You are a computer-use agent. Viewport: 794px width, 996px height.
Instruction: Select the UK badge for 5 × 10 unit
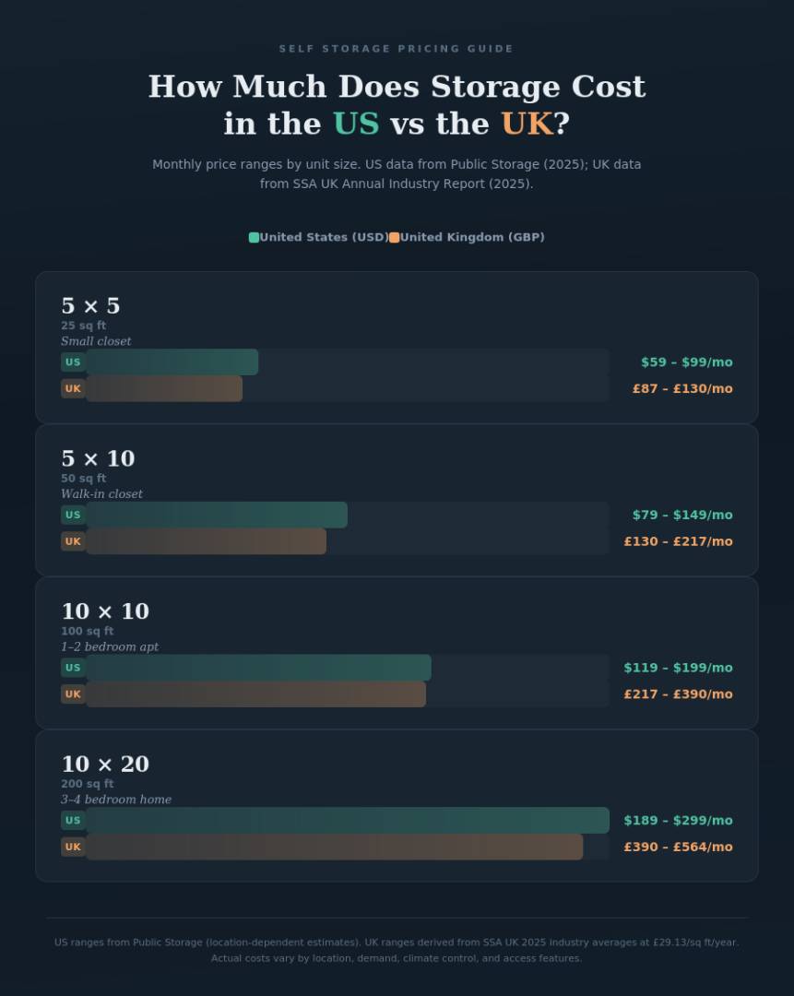[x=73, y=542]
